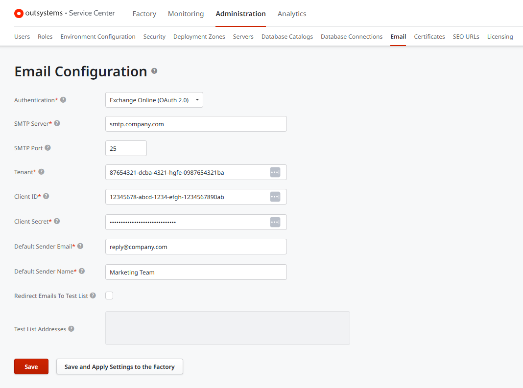Viewport: 523px width, 388px height.
Task: Open the Certificates tab
Action: click(x=429, y=36)
